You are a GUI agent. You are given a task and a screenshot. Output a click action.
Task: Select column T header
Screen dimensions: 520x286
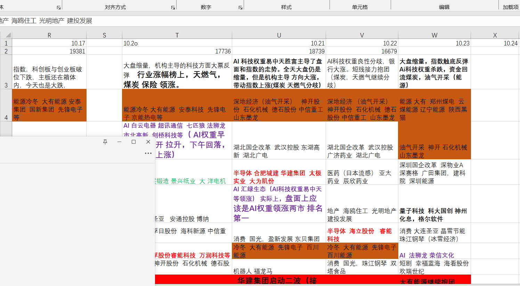(177, 35)
